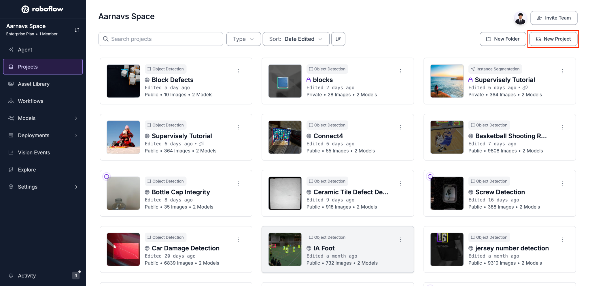Click the link icon next to Supervisely Tutorial private project

525,88
